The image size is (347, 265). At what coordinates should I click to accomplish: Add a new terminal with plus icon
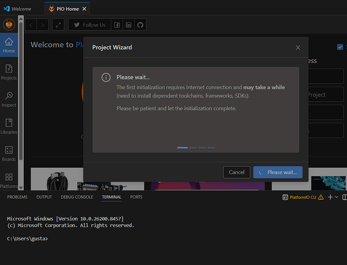coord(330,197)
